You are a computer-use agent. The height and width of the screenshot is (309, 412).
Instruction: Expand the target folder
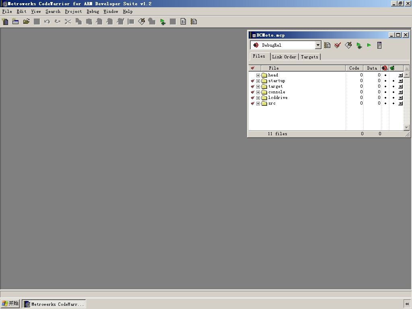pyautogui.click(x=258, y=87)
